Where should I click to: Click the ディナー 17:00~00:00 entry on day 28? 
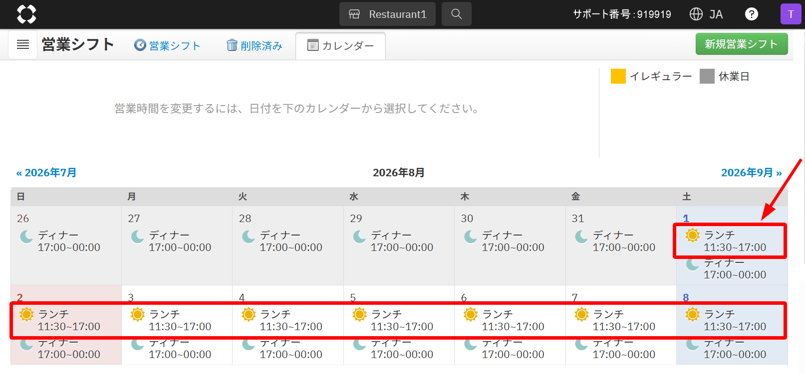click(x=282, y=241)
